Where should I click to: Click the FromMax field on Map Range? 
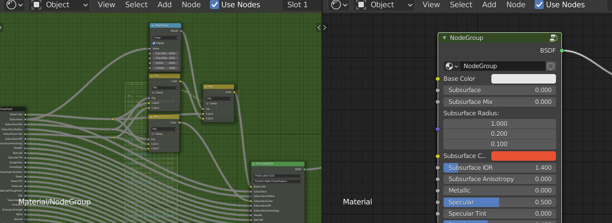pos(165,58)
